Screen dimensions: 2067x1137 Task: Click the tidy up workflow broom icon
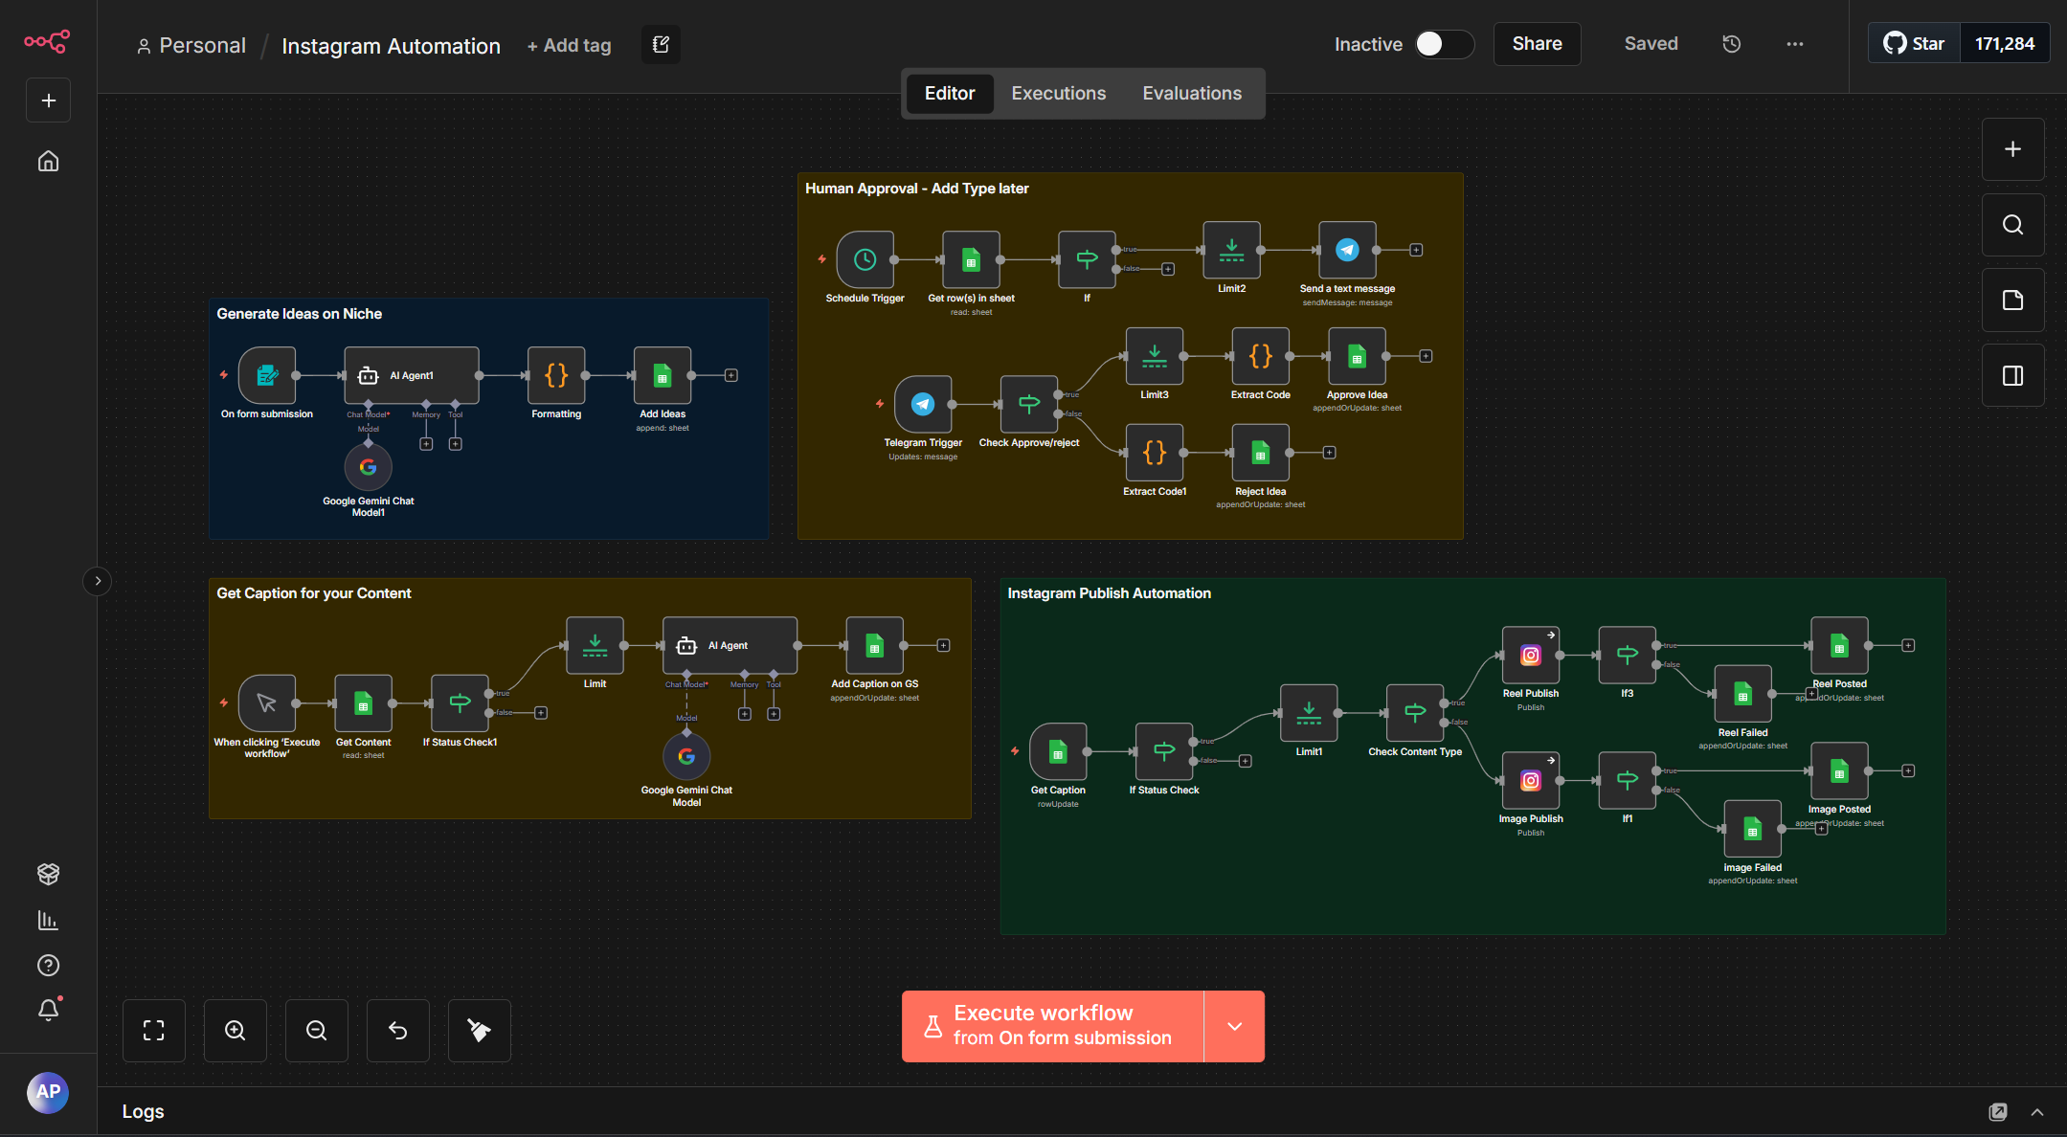tap(479, 1030)
